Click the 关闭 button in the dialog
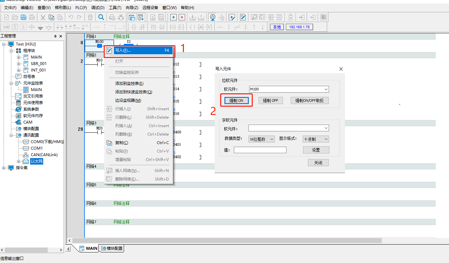 [x=318, y=163]
